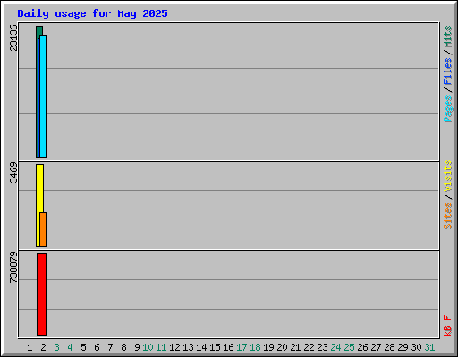458x357 pixels.
Task: Click green weekend day 10 label
Action: pyautogui.click(x=148, y=347)
